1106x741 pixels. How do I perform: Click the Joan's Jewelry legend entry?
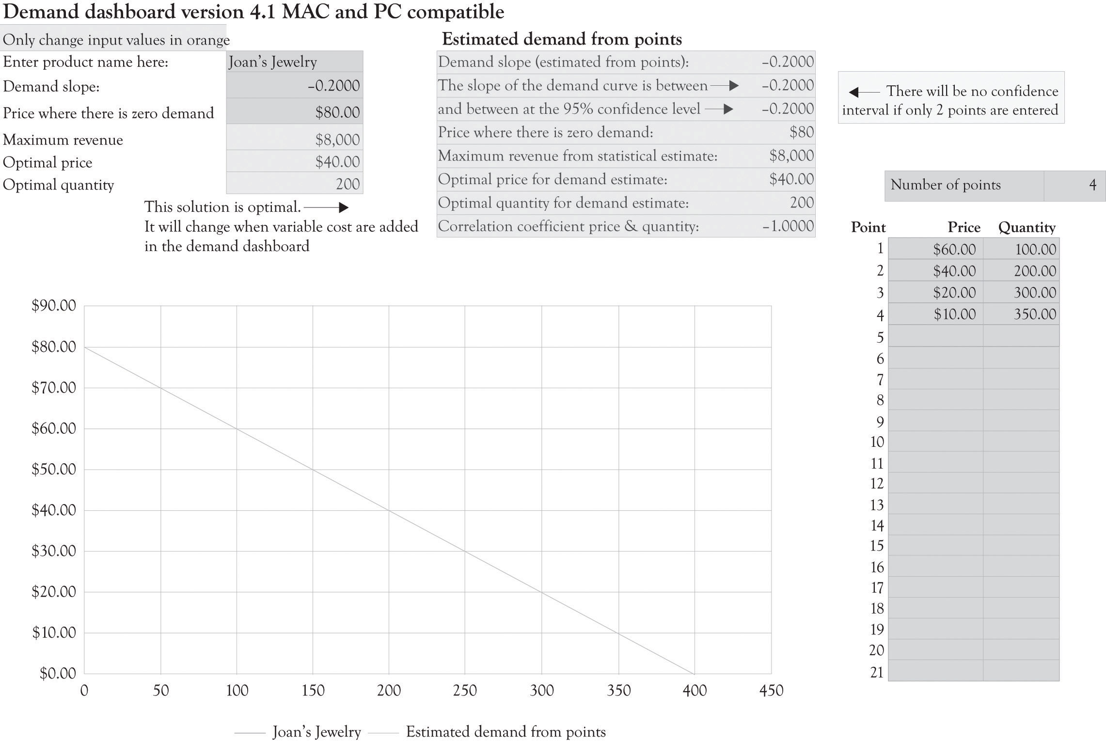point(298,732)
